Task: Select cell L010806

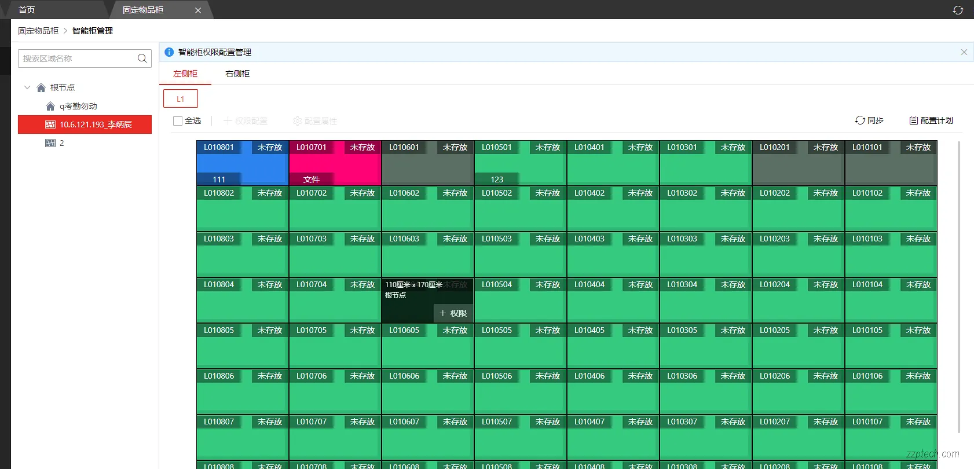Action: click(x=243, y=392)
